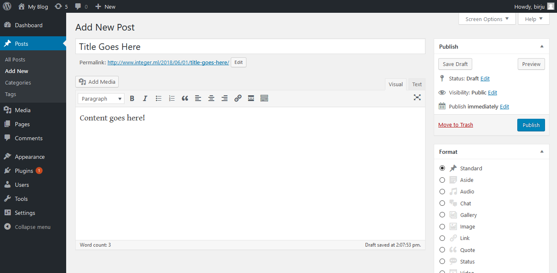Select the Quote post format
557x273 pixels.
pos(442,250)
